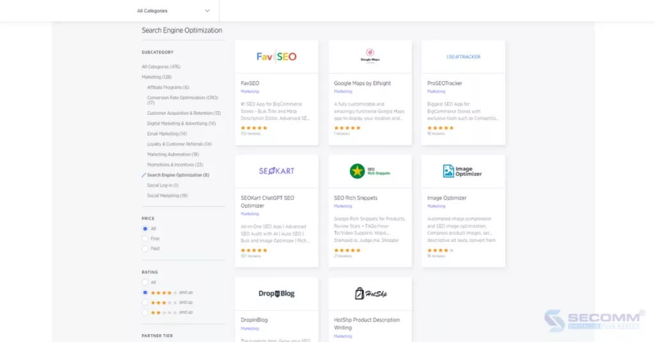Select the All price radio button
Screen dimensions: 655x342
[145, 228]
